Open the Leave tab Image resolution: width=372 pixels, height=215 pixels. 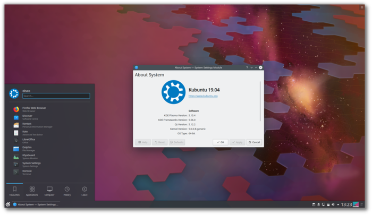[84, 191]
